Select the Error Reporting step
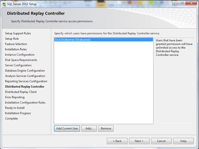Screen dimensions: 199x149 point(15,97)
